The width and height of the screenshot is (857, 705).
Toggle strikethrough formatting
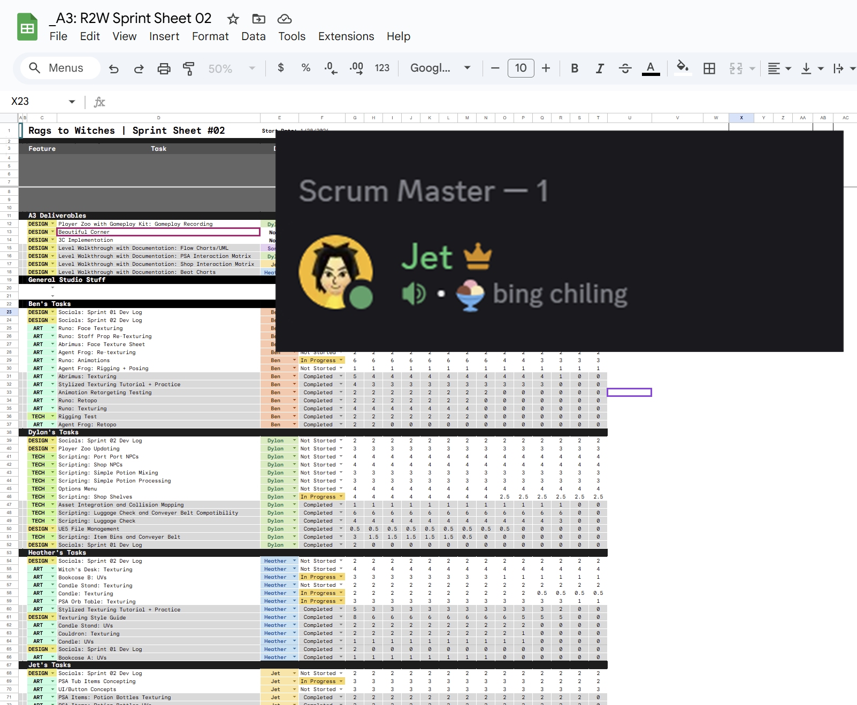click(x=625, y=68)
